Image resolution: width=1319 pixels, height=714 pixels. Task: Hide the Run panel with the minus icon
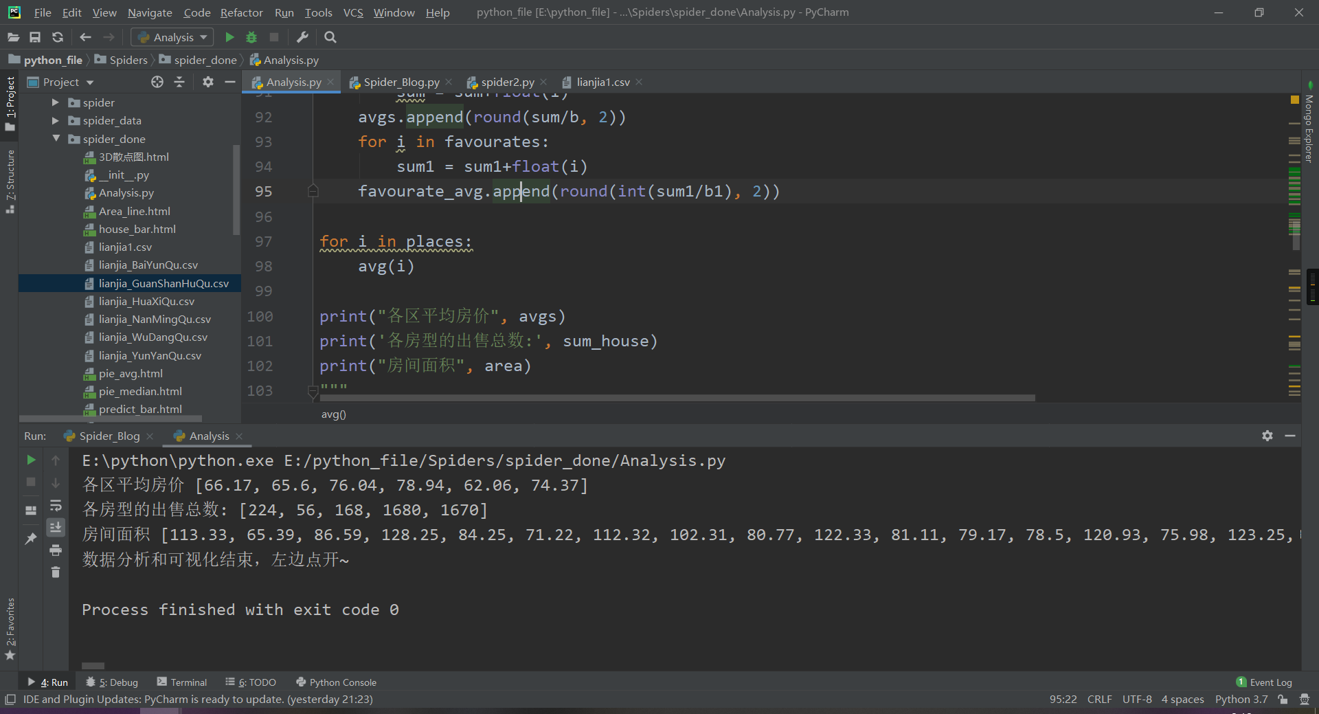point(1290,436)
